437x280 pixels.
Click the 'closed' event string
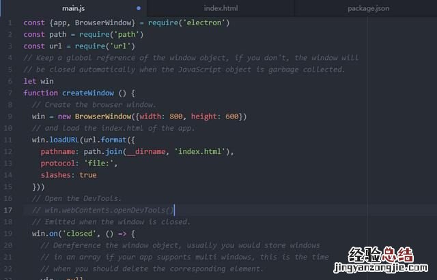click(x=79, y=233)
